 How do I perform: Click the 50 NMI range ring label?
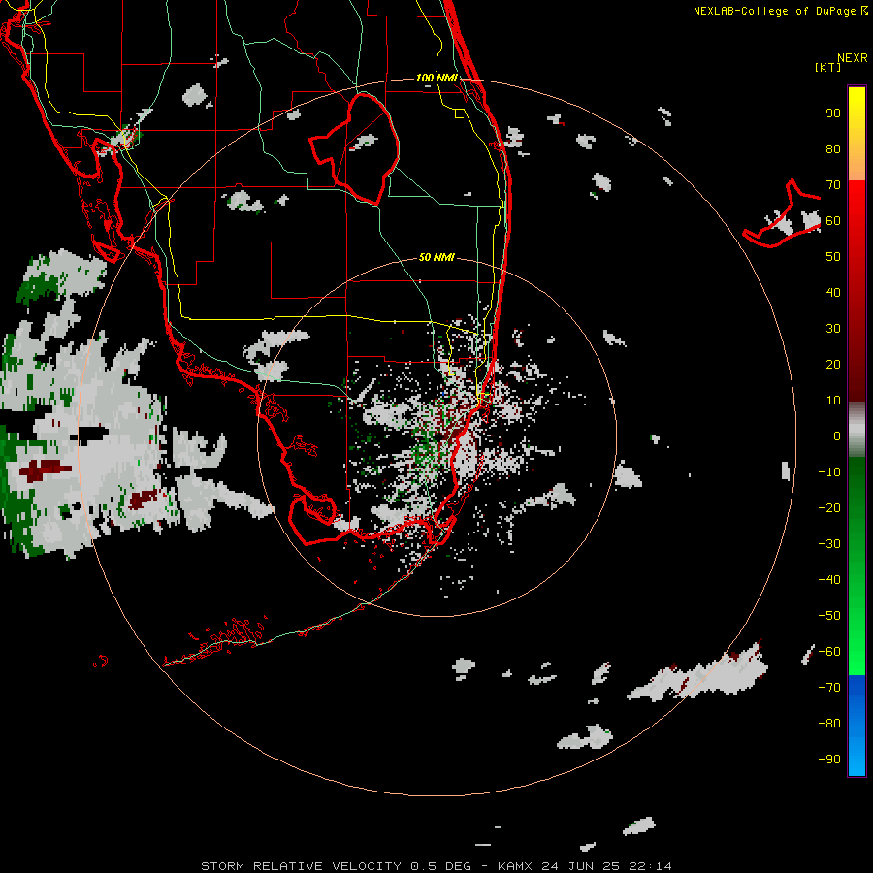(x=437, y=257)
